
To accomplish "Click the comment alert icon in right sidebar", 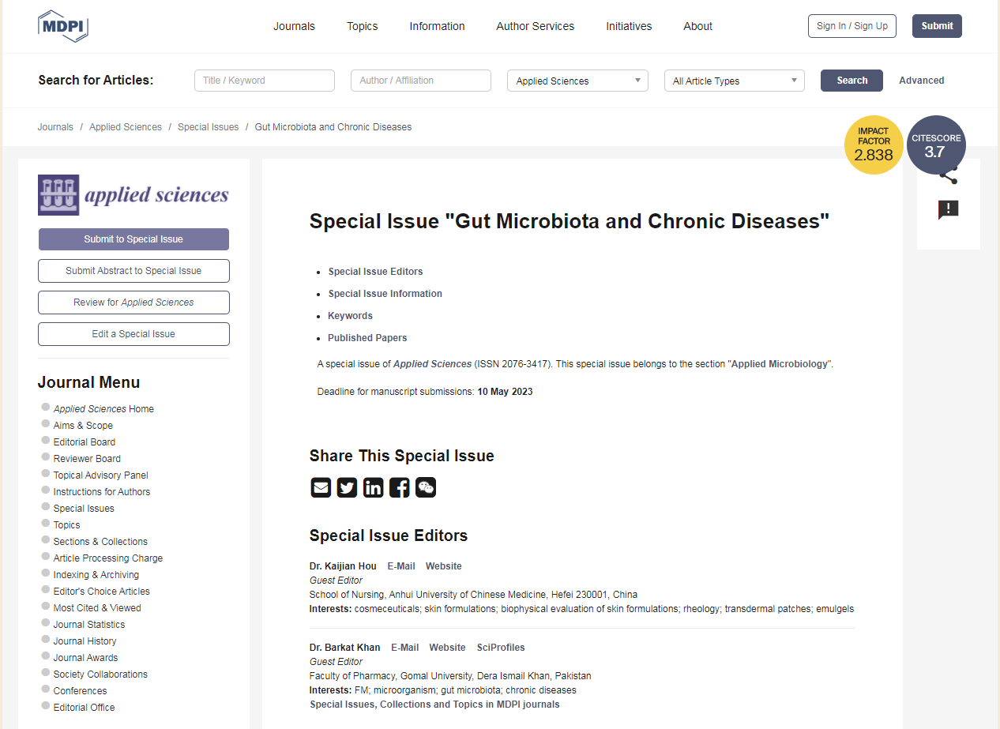I will (x=948, y=209).
